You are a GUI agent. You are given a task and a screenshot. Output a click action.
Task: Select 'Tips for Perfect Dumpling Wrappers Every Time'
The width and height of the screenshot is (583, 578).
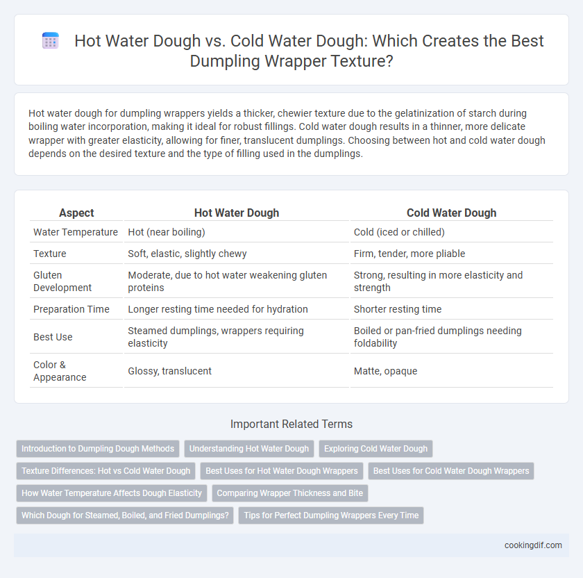(x=331, y=515)
